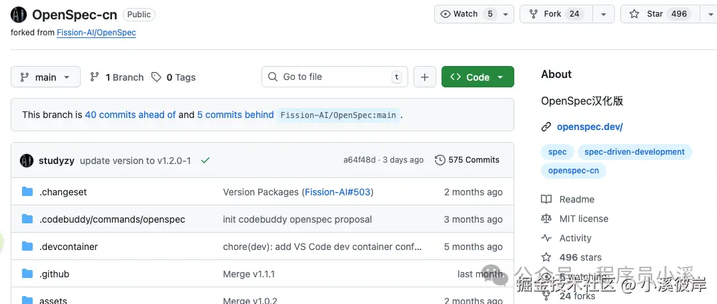Click the .changeset folder icon
The height and width of the screenshot is (304, 717).
pyautogui.click(x=27, y=192)
